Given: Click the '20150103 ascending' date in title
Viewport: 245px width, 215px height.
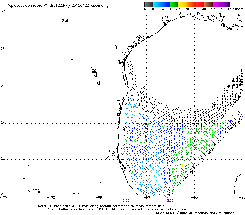Looking at the screenshot, I should pyautogui.click(x=90, y=6).
